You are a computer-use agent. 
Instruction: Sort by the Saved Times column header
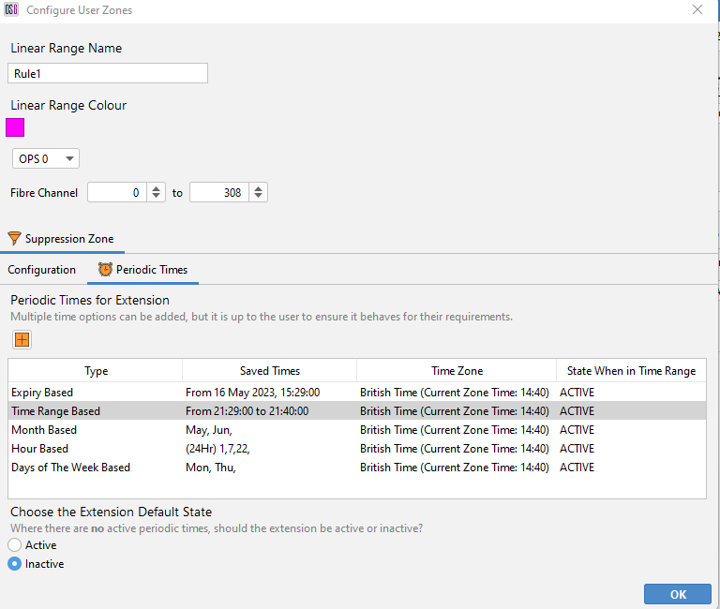point(269,371)
